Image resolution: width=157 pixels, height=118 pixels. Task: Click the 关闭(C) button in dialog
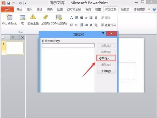click(x=106, y=71)
